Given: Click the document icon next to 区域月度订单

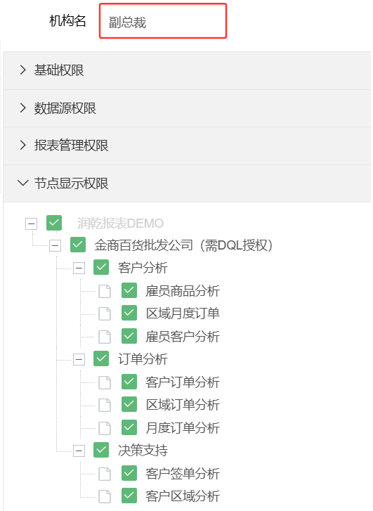Looking at the screenshot, I should coord(105,313).
